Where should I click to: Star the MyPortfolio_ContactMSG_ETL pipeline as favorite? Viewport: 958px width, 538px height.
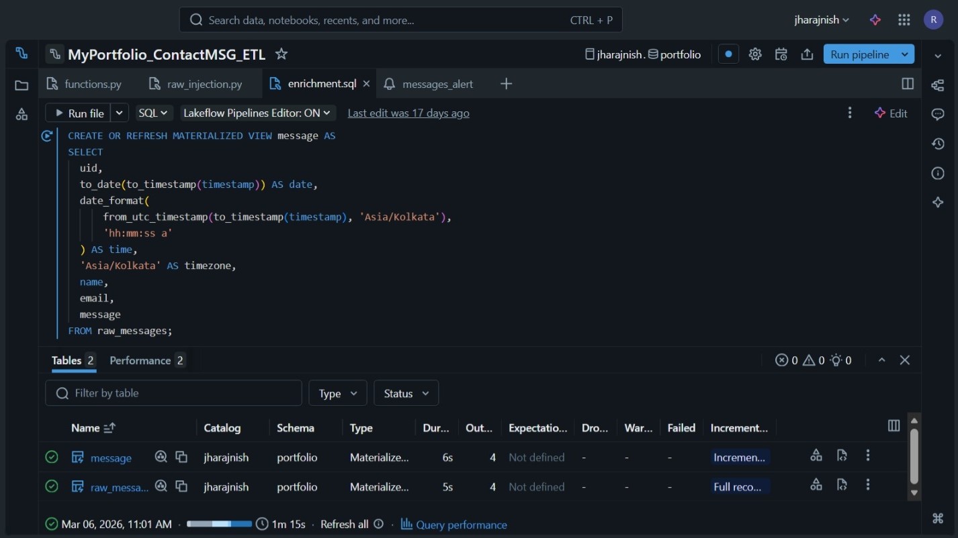[x=281, y=54]
